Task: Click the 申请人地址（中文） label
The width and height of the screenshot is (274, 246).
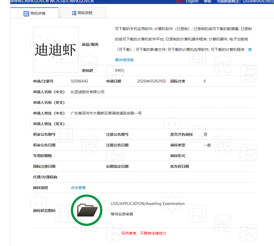Action: pos(49,113)
